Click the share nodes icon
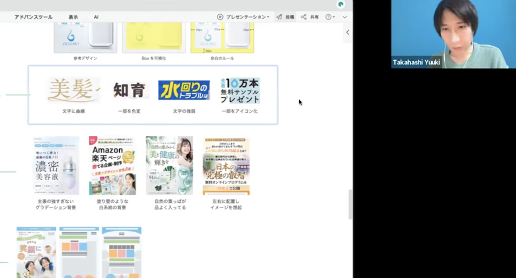Viewport: 516px width, 278px height. click(303, 17)
